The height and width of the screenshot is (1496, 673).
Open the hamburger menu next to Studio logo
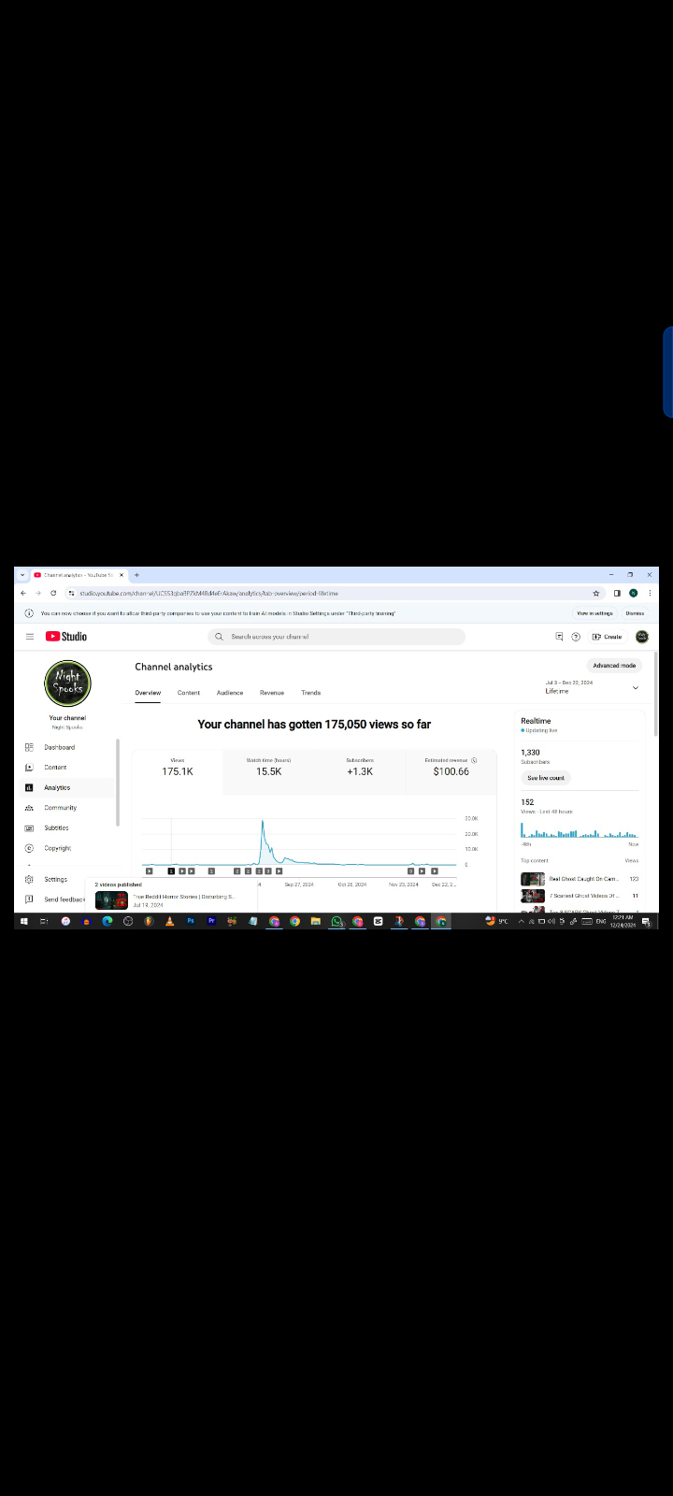tap(30, 637)
